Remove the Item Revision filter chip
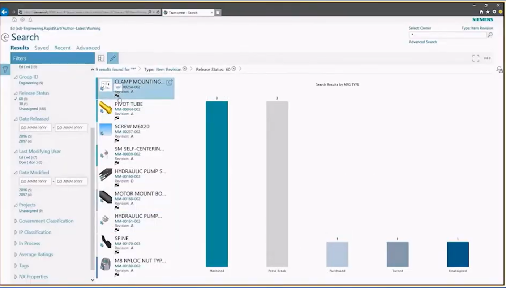The image size is (506, 288). tap(185, 69)
